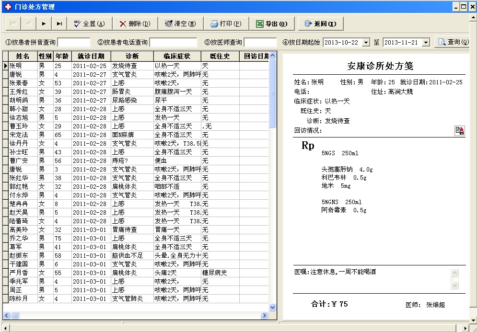This screenshot has height=332, width=477.
Task: Select patient row 曹广安
Action: [x=136, y=160]
